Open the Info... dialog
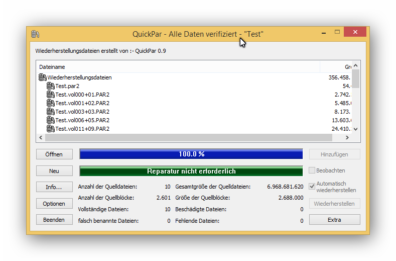396x261 pixels. click(54, 187)
